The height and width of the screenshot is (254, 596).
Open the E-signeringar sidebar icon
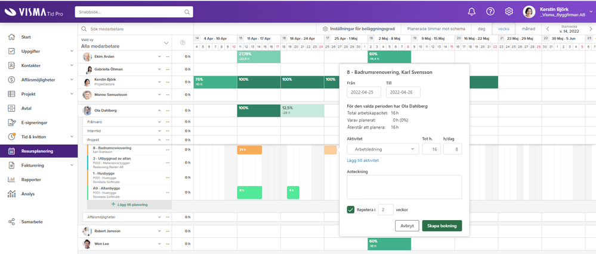coord(12,123)
